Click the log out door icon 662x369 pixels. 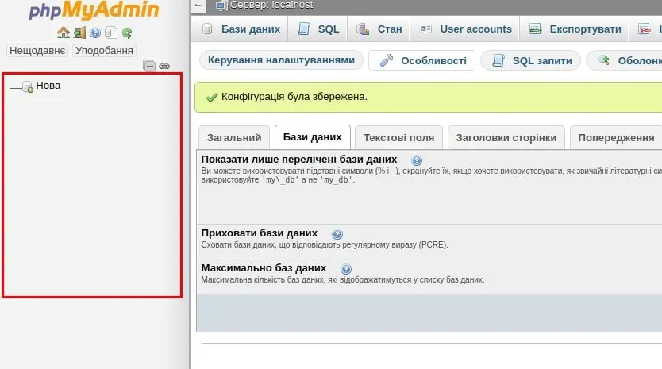coord(79,33)
